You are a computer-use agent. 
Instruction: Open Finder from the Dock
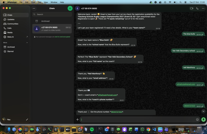pyautogui.click(x=8, y=130)
